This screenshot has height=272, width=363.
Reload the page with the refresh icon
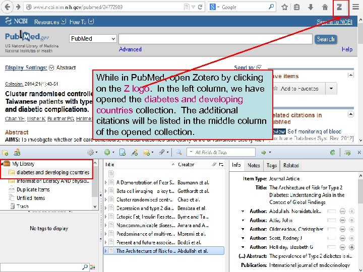(200, 7)
